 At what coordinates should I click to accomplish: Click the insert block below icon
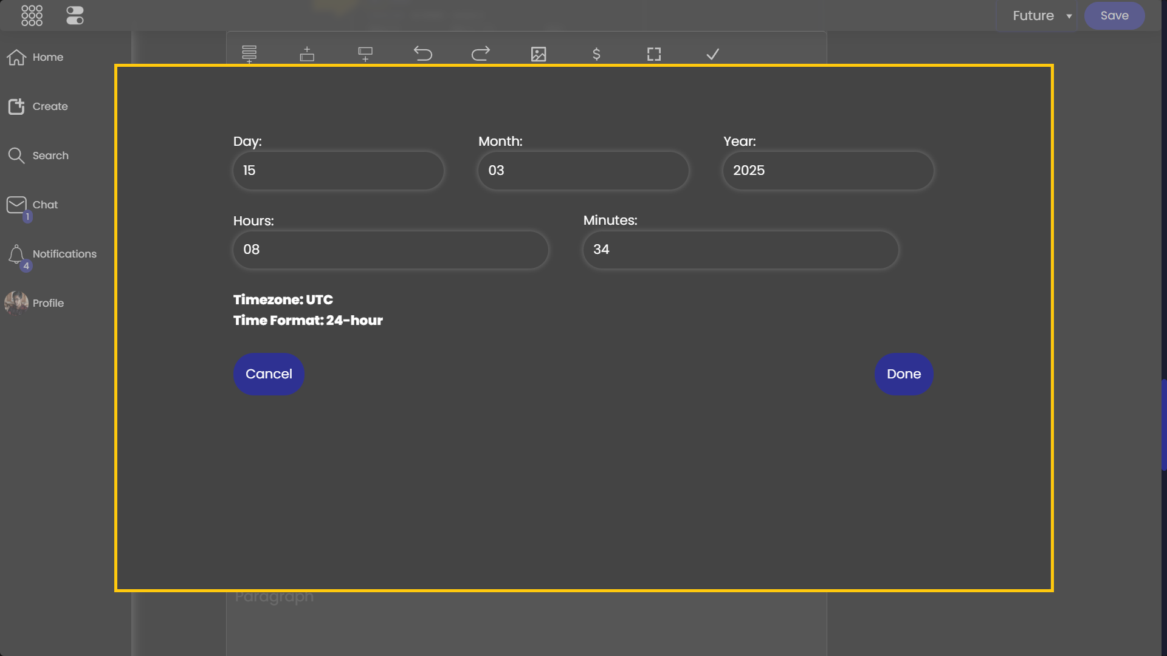pos(365,54)
